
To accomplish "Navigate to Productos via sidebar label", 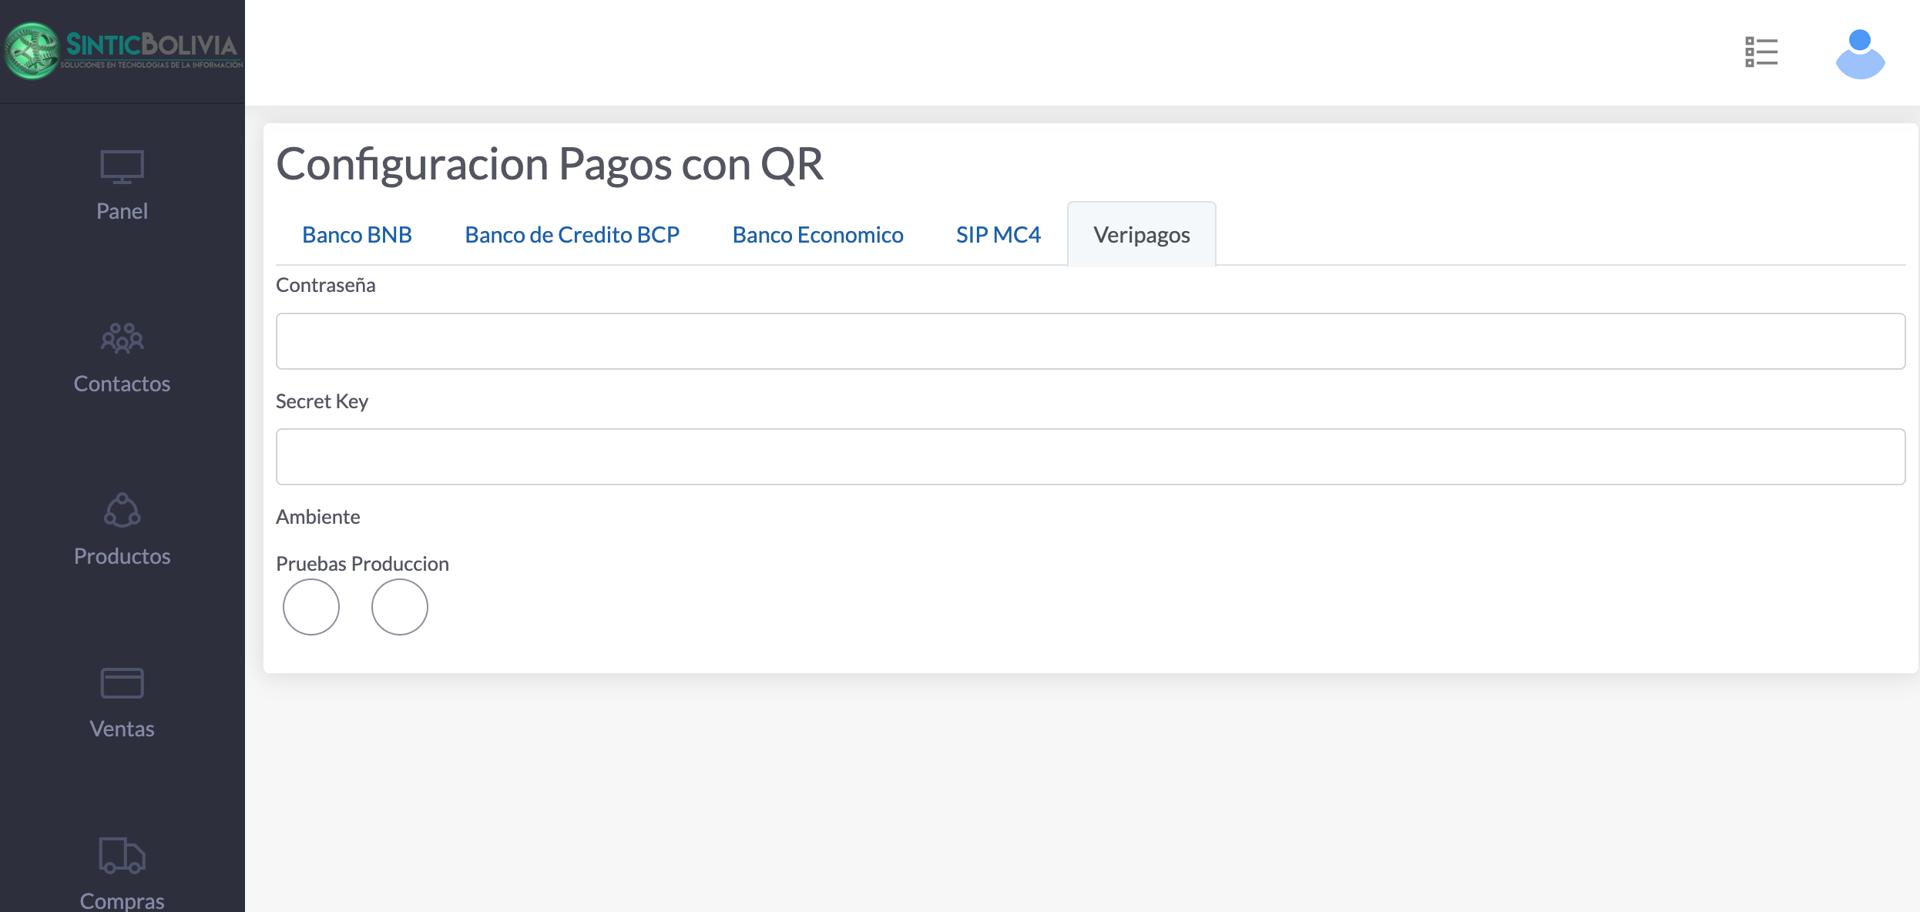I will (122, 556).
